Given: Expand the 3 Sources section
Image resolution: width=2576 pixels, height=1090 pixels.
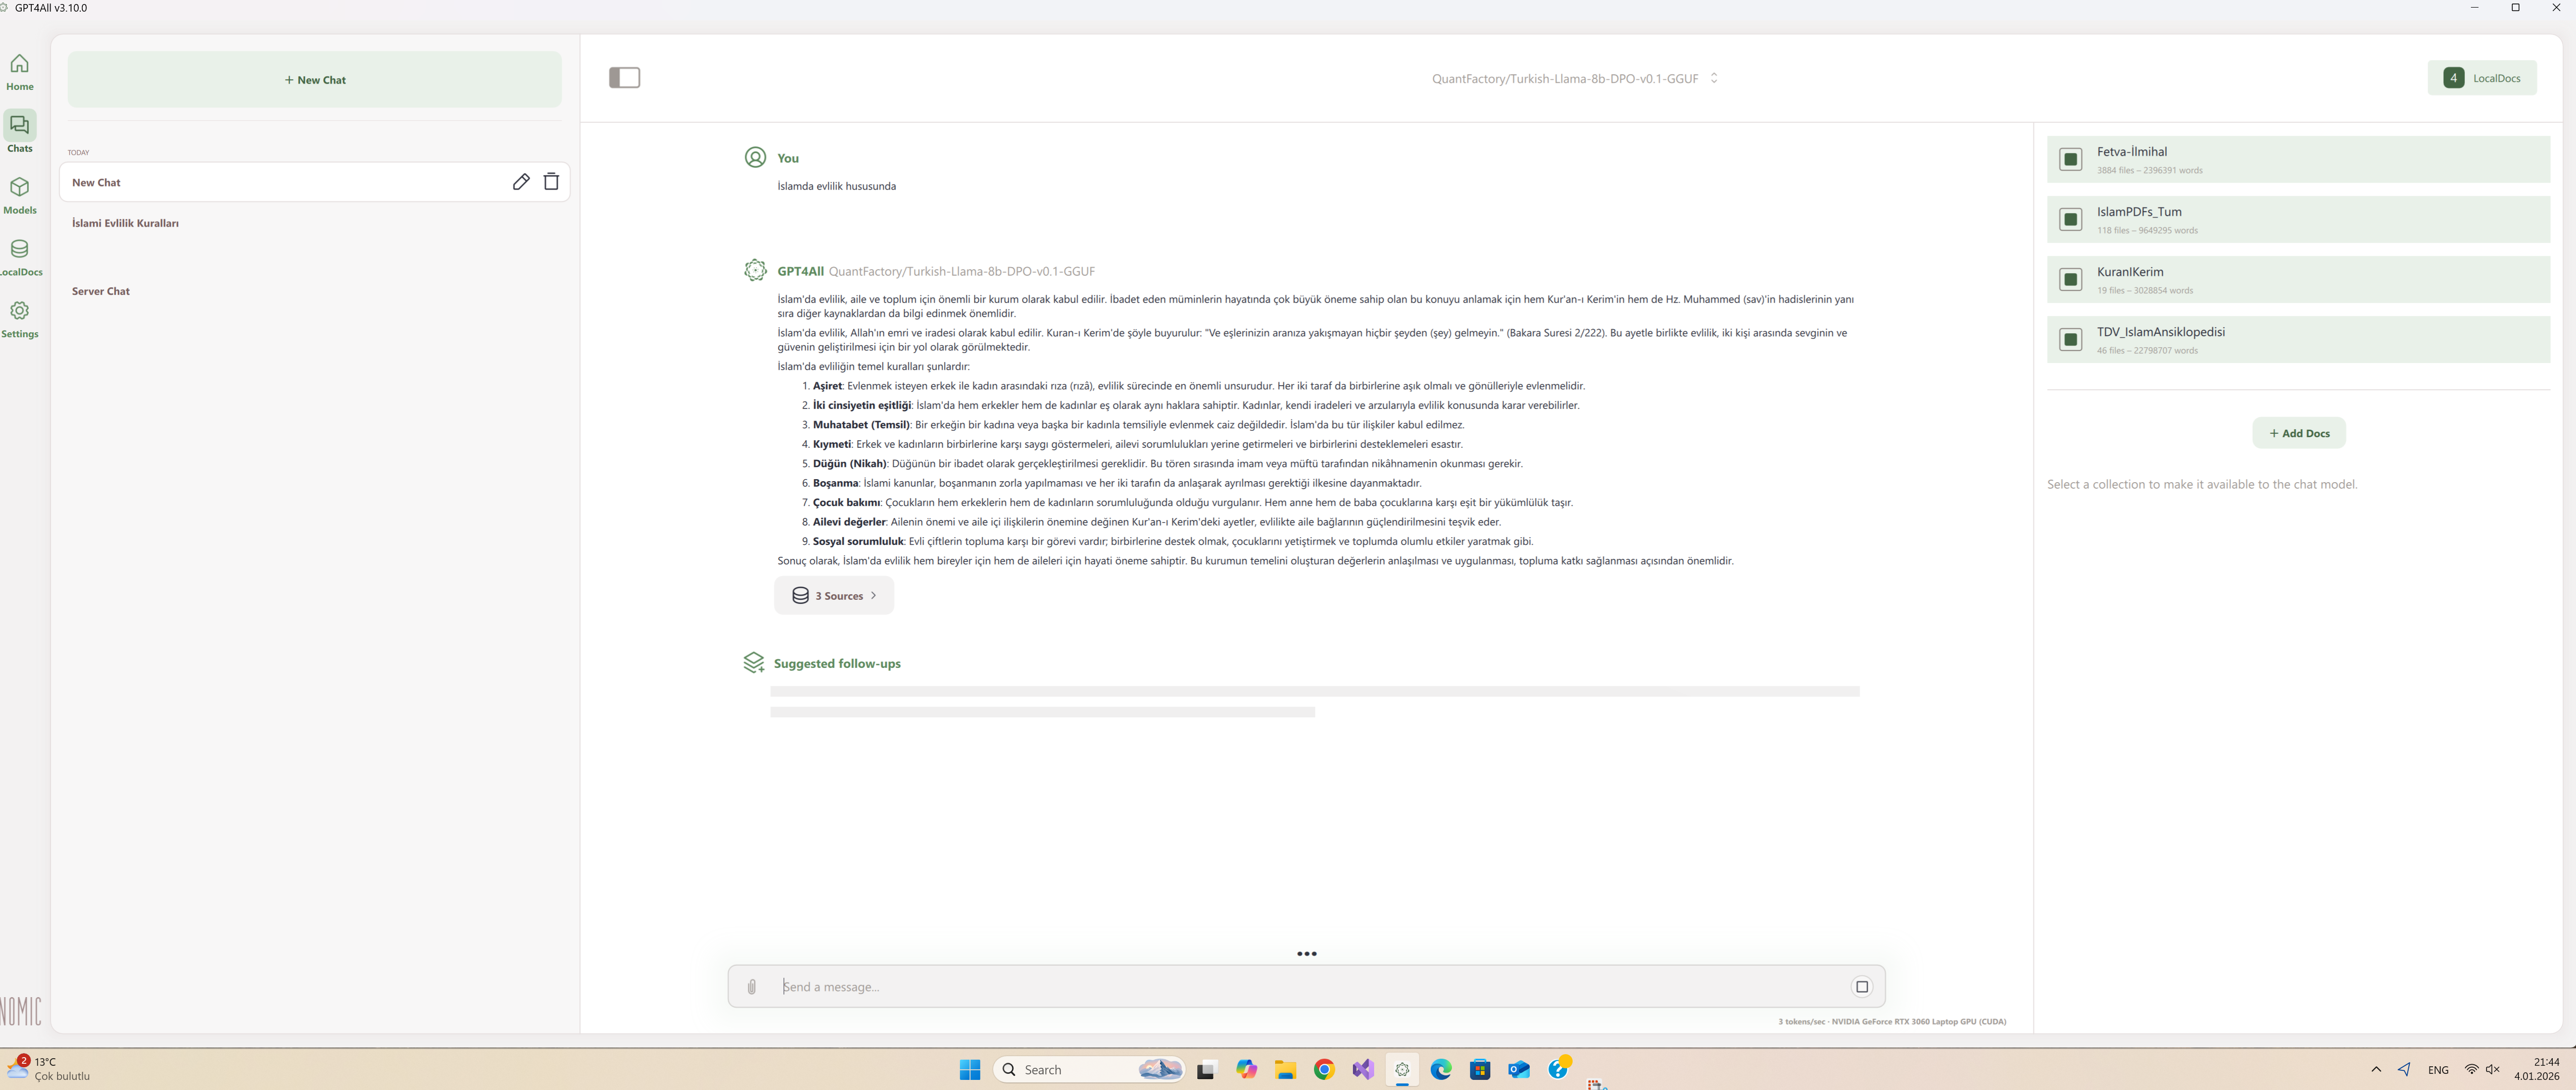Looking at the screenshot, I should coord(834,595).
